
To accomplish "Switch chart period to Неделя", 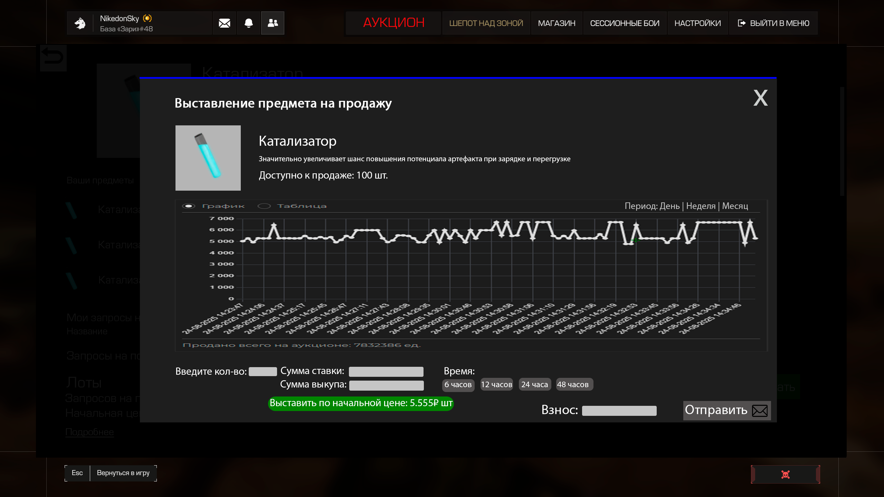I will (701, 206).
